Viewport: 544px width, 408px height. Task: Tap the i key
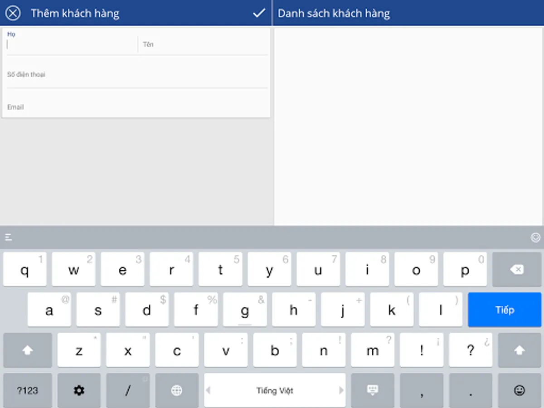point(367,270)
